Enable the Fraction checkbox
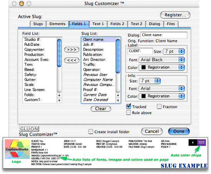 pos(159,106)
